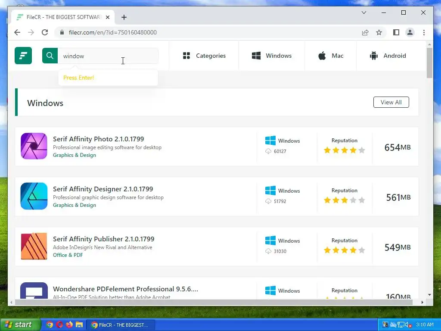Open Wondershare PDFelement Professional title link
Screen dimensions: 441x331
click(125, 289)
